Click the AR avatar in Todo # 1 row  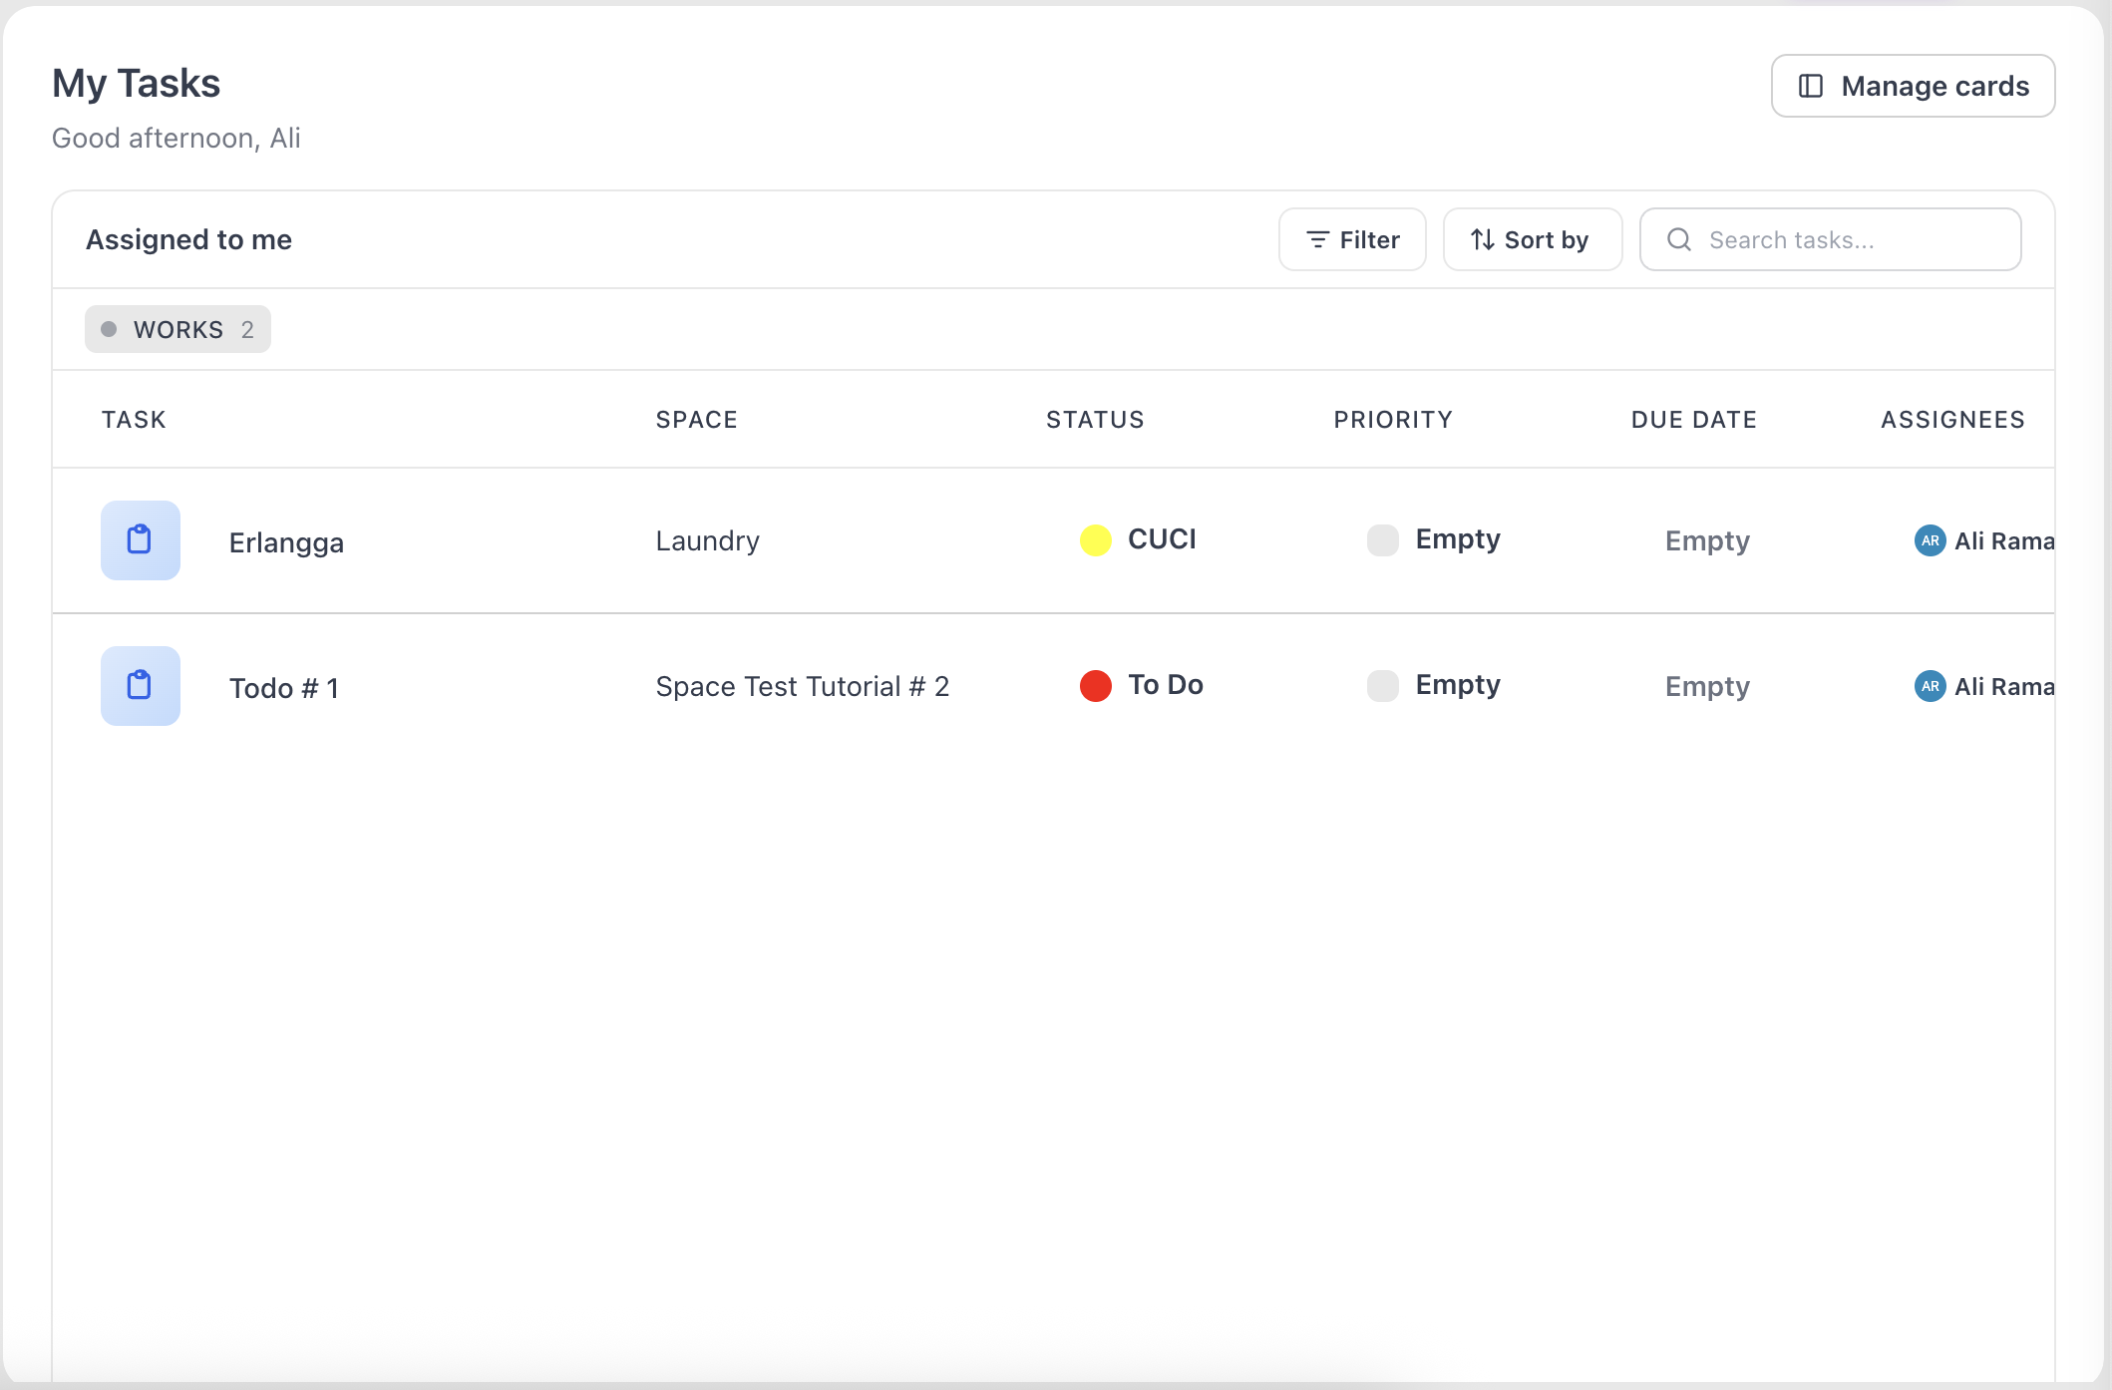click(1931, 686)
